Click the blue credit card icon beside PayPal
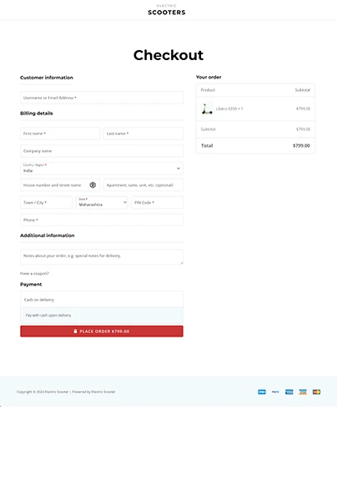 pyautogui.click(x=289, y=392)
